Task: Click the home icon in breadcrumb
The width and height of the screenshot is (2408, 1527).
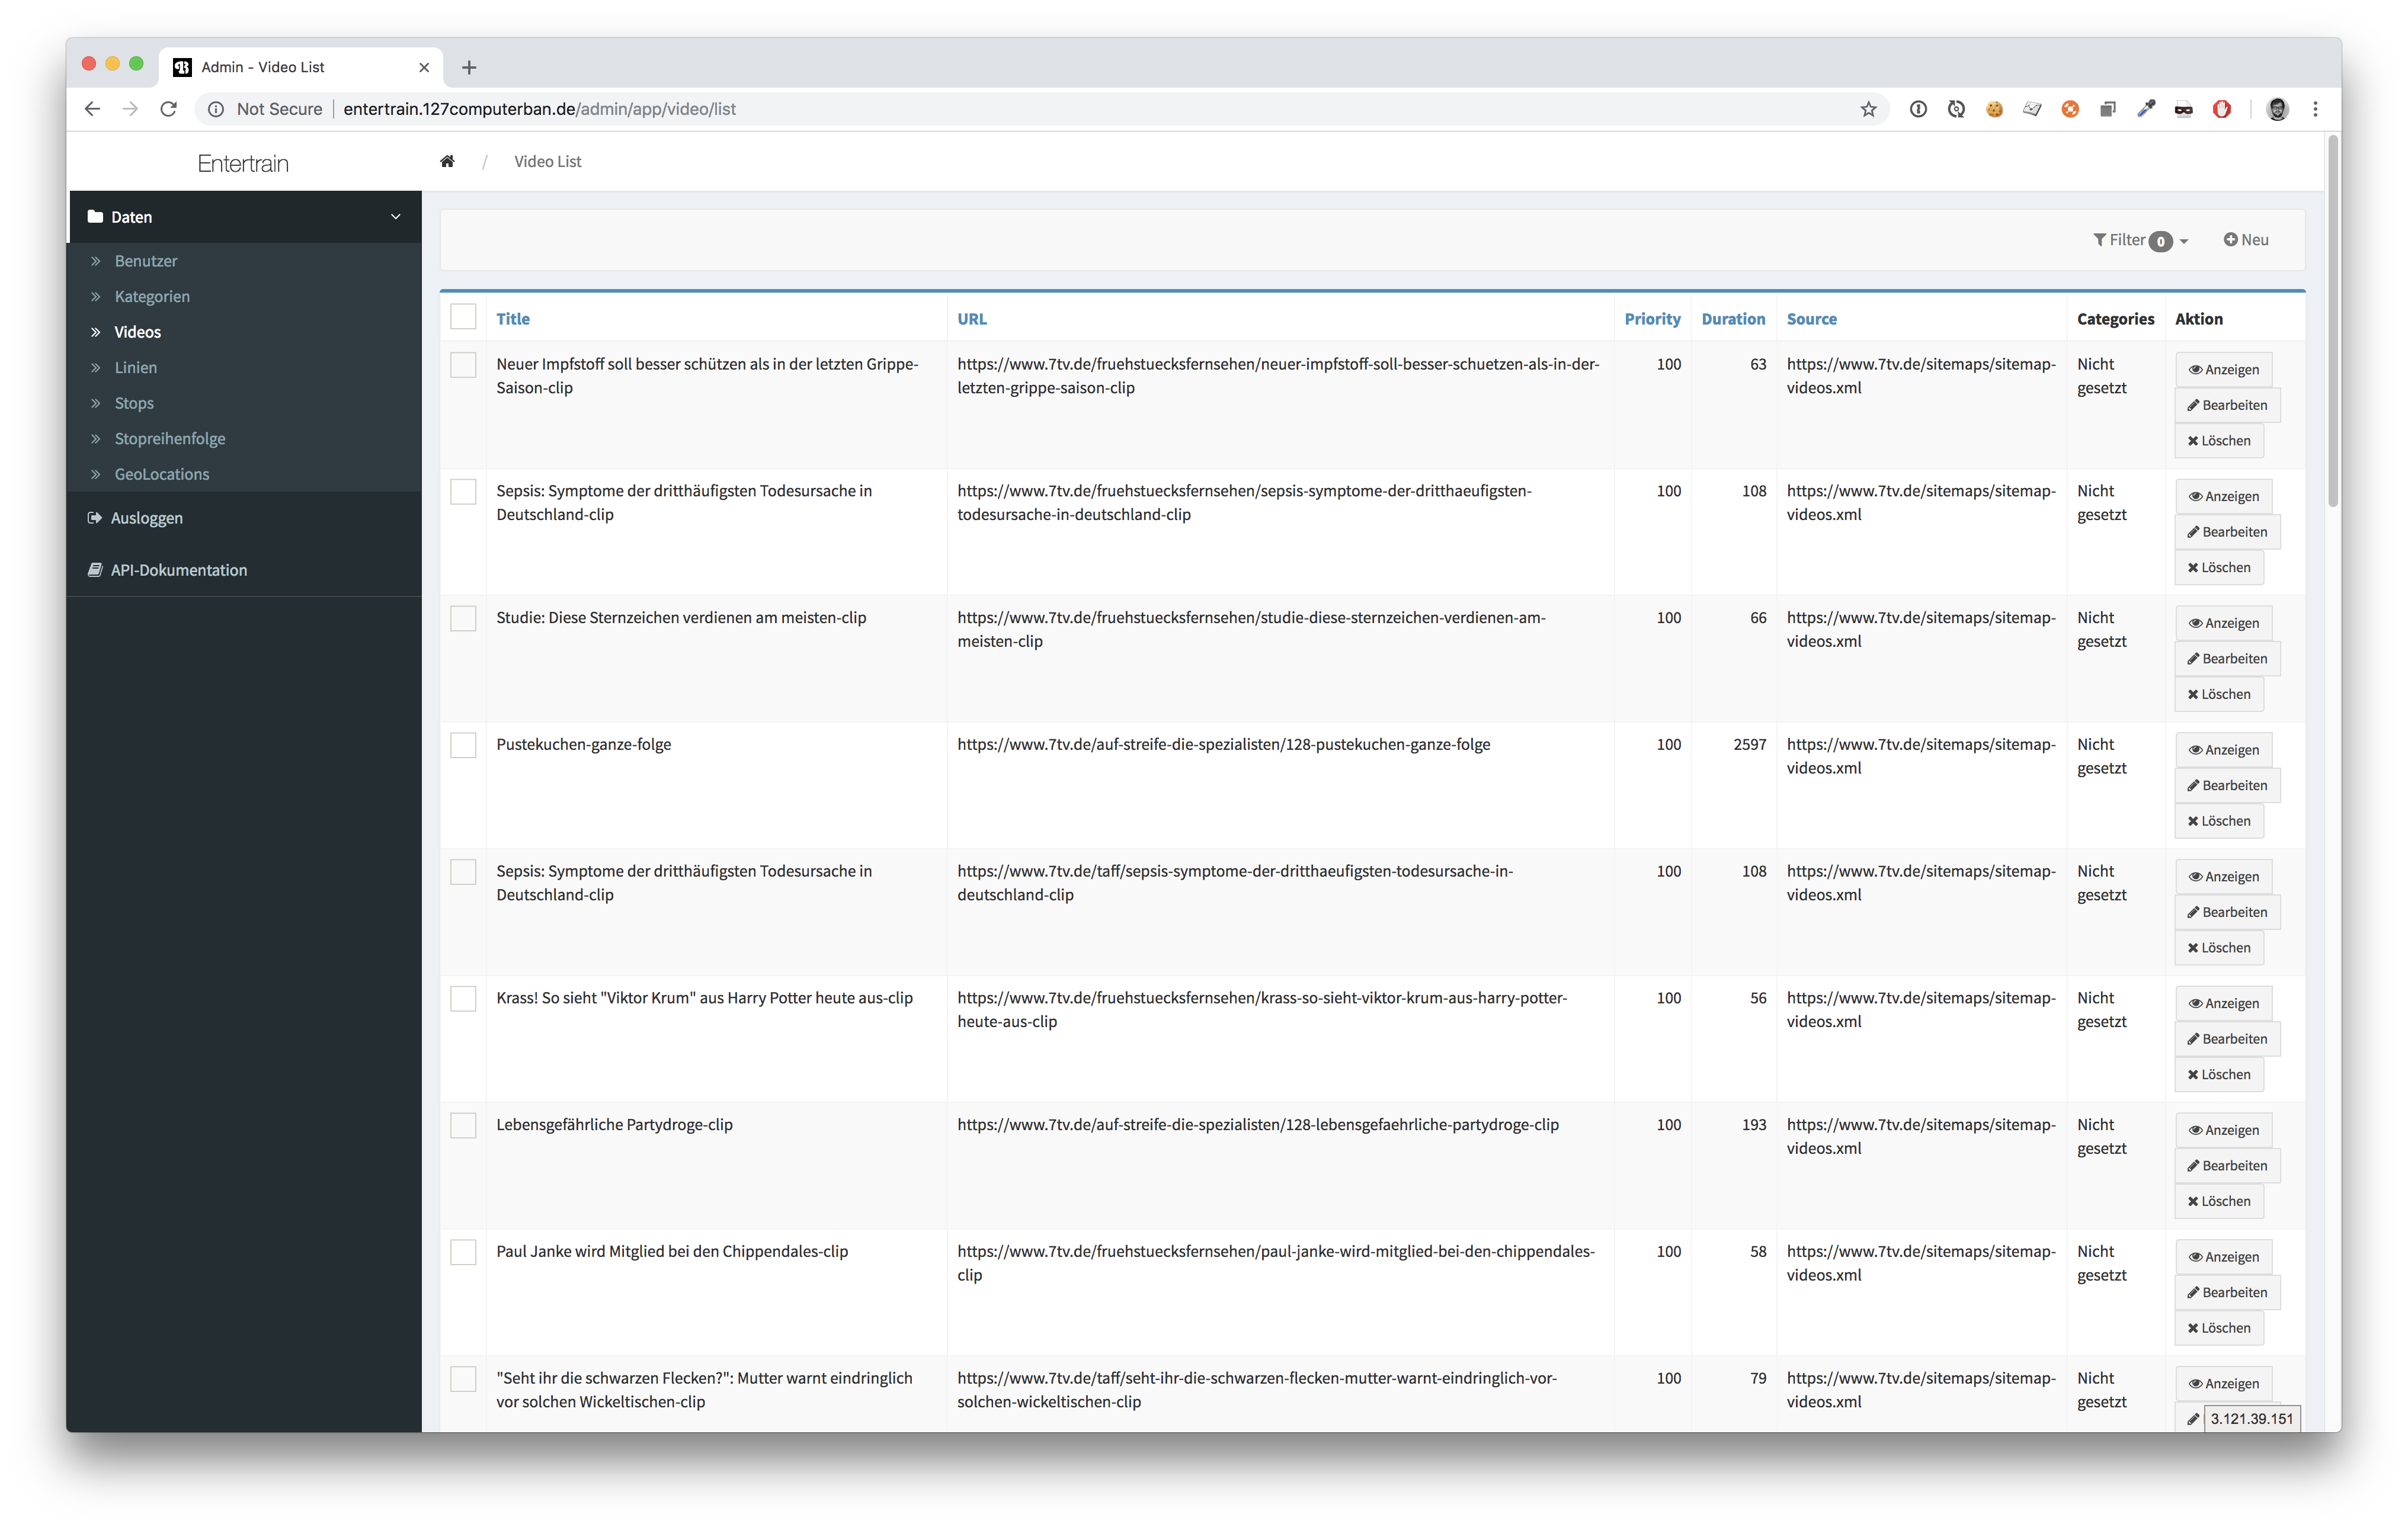Action: pyautogui.click(x=447, y=162)
